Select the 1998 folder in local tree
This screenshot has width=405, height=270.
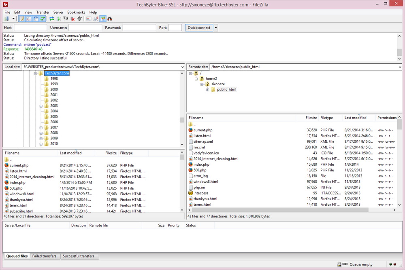54,78
